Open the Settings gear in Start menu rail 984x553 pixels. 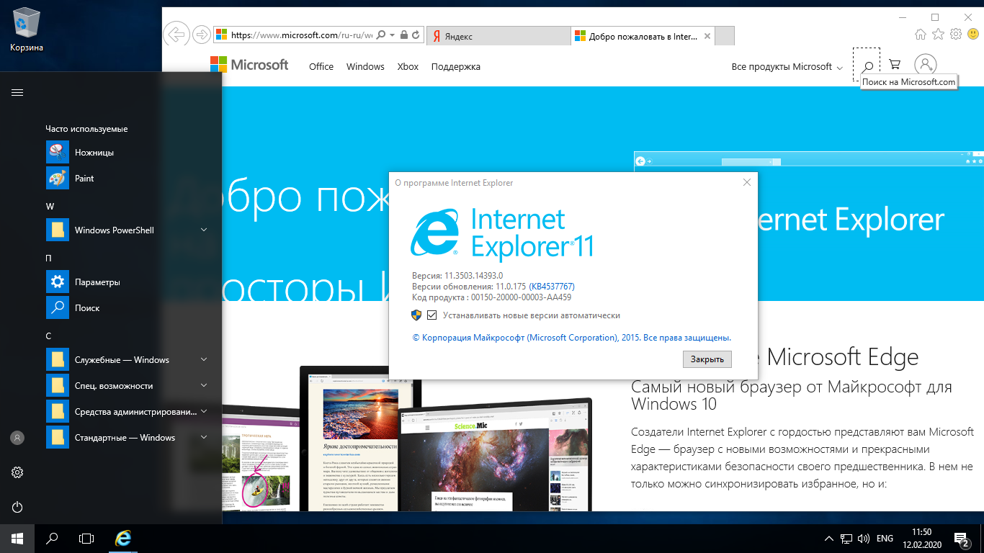[17, 472]
